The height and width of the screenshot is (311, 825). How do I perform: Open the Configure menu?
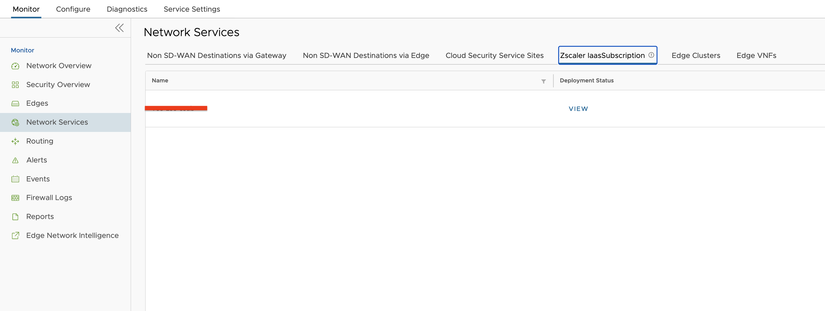[73, 9]
